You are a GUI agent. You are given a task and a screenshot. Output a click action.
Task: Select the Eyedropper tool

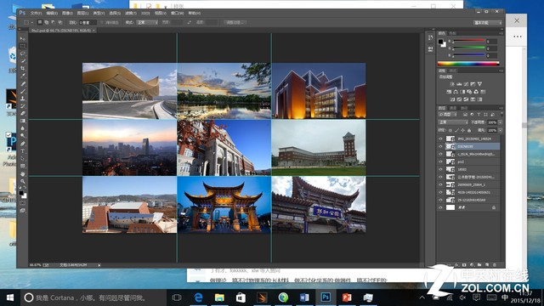pyautogui.click(x=23, y=76)
